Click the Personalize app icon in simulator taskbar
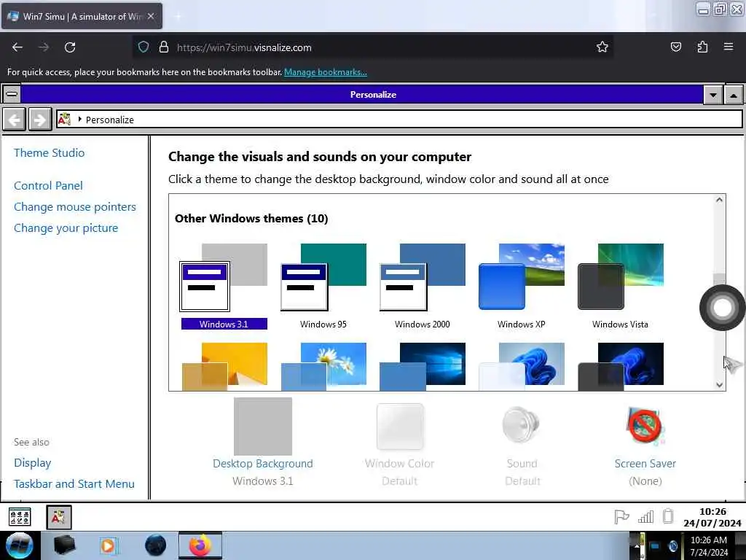The width and height of the screenshot is (746, 560). 58,517
